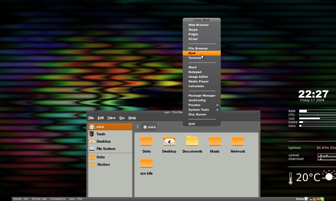
Task: Switch to the chriswilsha taskbar window
Action: pyautogui.click(x=58, y=199)
